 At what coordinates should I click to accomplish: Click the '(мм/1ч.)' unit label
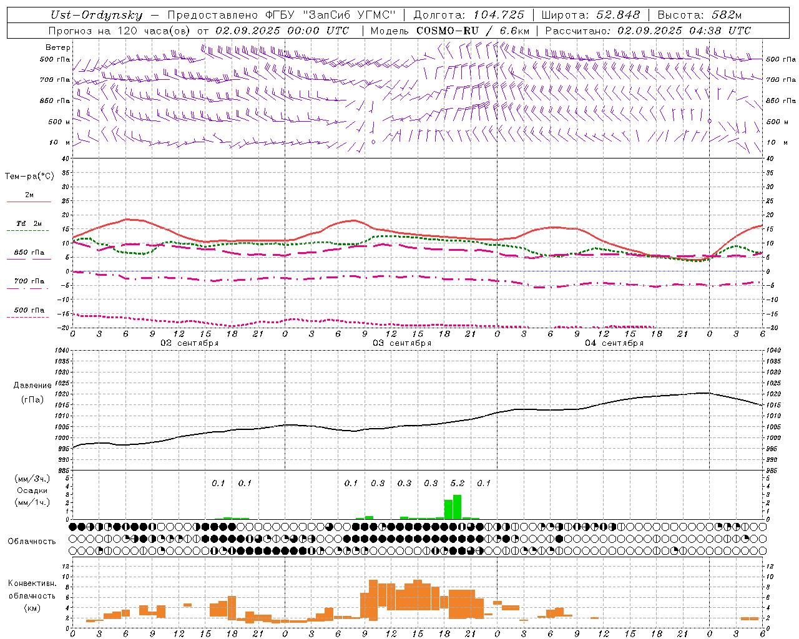tap(32, 502)
